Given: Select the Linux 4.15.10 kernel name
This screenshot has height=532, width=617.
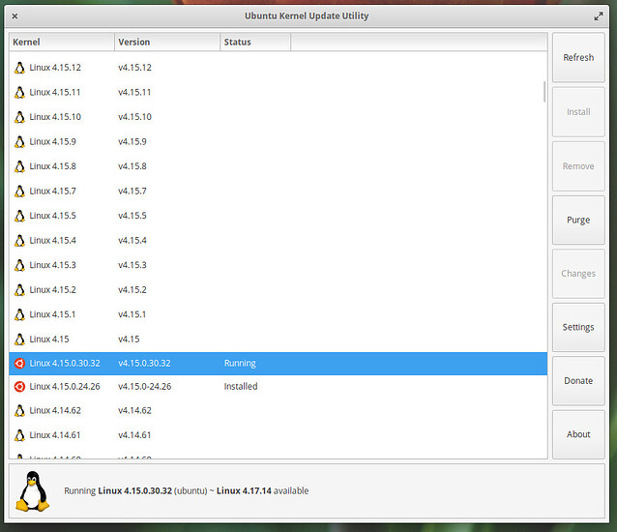Looking at the screenshot, I should (55, 117).
